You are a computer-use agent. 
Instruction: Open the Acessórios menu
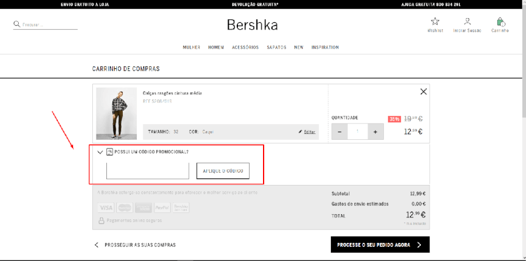(245, 47)
